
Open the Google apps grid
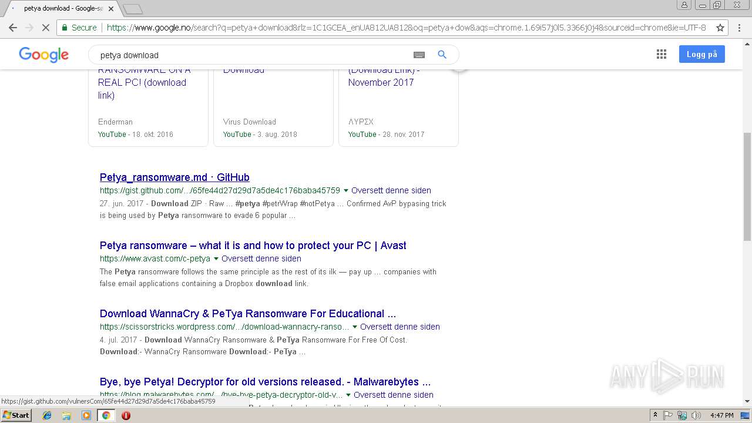tap(662, 55)
